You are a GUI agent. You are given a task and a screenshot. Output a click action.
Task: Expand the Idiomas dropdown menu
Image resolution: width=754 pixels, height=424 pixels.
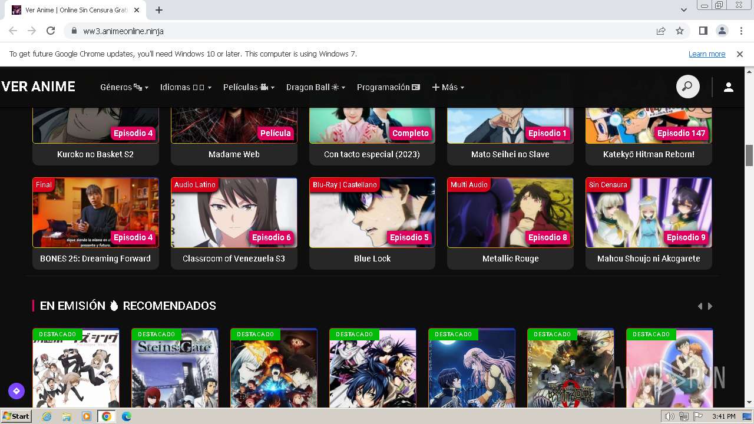(186, 87)
